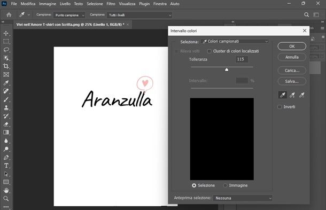Expand the toolbar double-arrow
Image resolution: width=326 pixels, height=210 pixels.
(3, 21)
